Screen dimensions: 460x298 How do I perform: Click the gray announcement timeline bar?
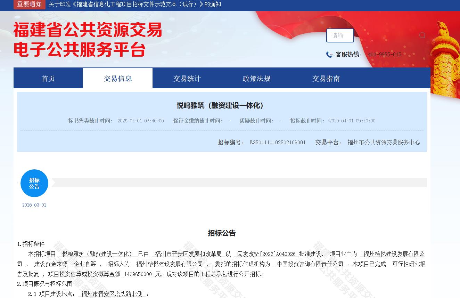(239, 183)
